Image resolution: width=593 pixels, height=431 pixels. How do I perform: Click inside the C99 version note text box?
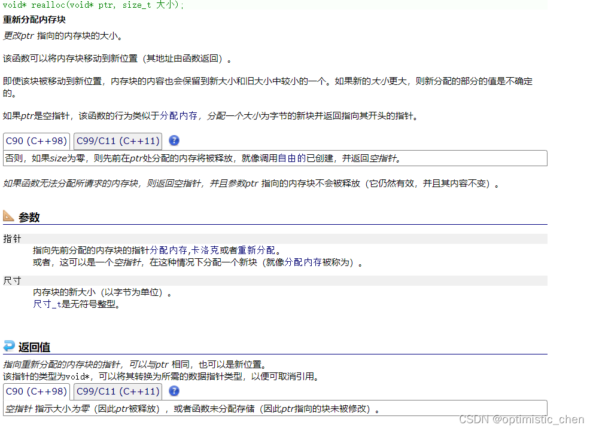pos(275,157)
